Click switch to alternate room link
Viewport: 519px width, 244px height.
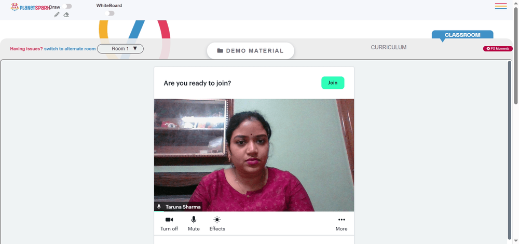(70, 49)
